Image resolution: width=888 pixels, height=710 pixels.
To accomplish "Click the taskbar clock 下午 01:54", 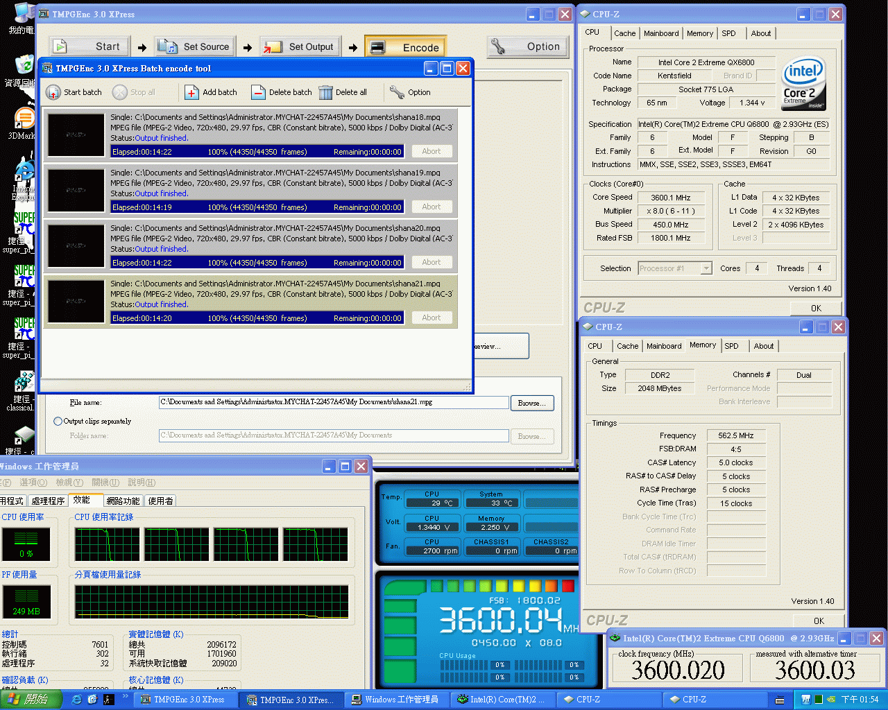I will (x=860, y=700).
